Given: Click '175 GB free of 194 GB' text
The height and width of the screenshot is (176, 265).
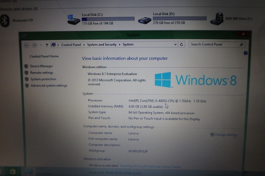Looking at the screenshot, I should [98, 23].
